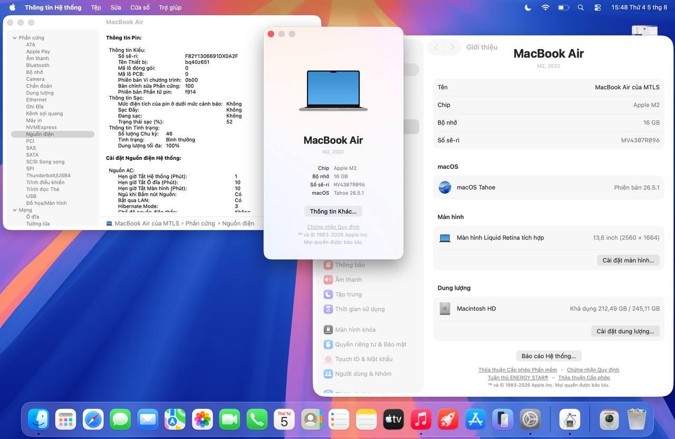This screenshot has height=439, width=675.
Task: Open the Music app in the dock
Action: (421, 419)
